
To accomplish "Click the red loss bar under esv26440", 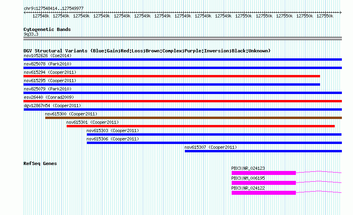I will point(182,101).
